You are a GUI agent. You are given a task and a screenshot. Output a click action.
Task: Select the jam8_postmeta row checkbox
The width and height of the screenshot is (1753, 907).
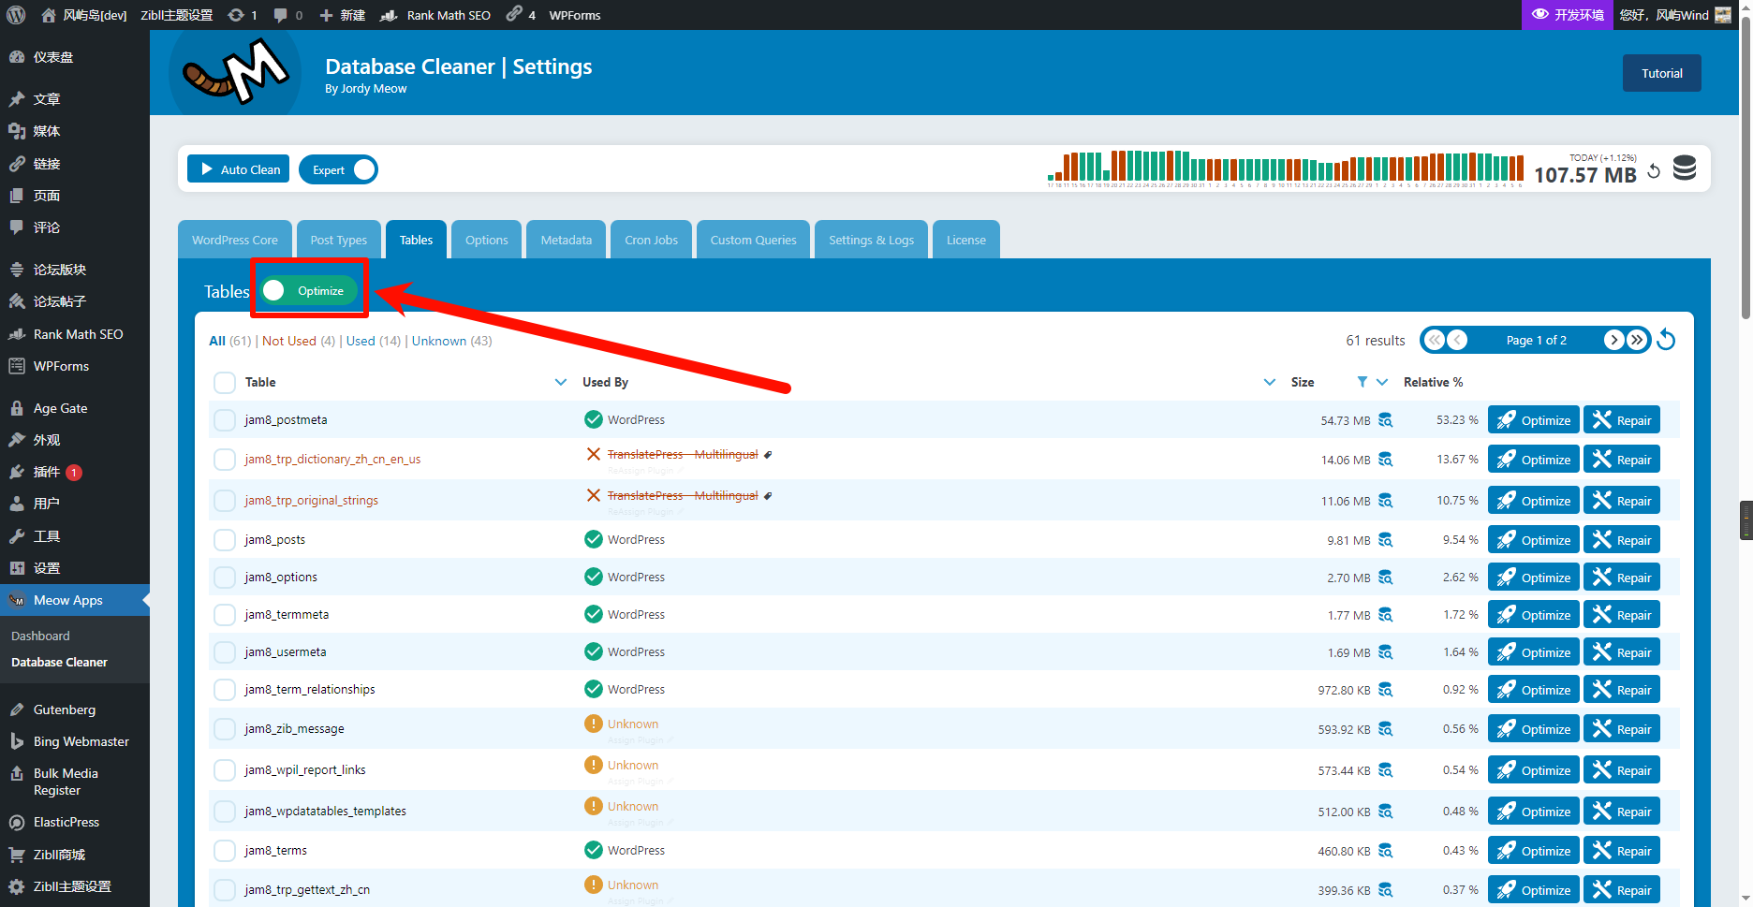click(x=225, y=419)
